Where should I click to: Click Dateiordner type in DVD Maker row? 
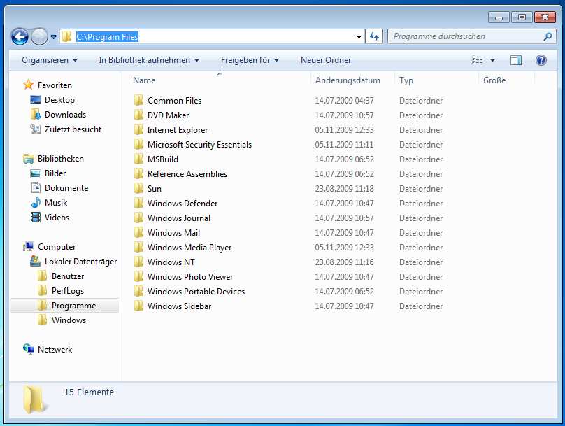click(421, 115)
